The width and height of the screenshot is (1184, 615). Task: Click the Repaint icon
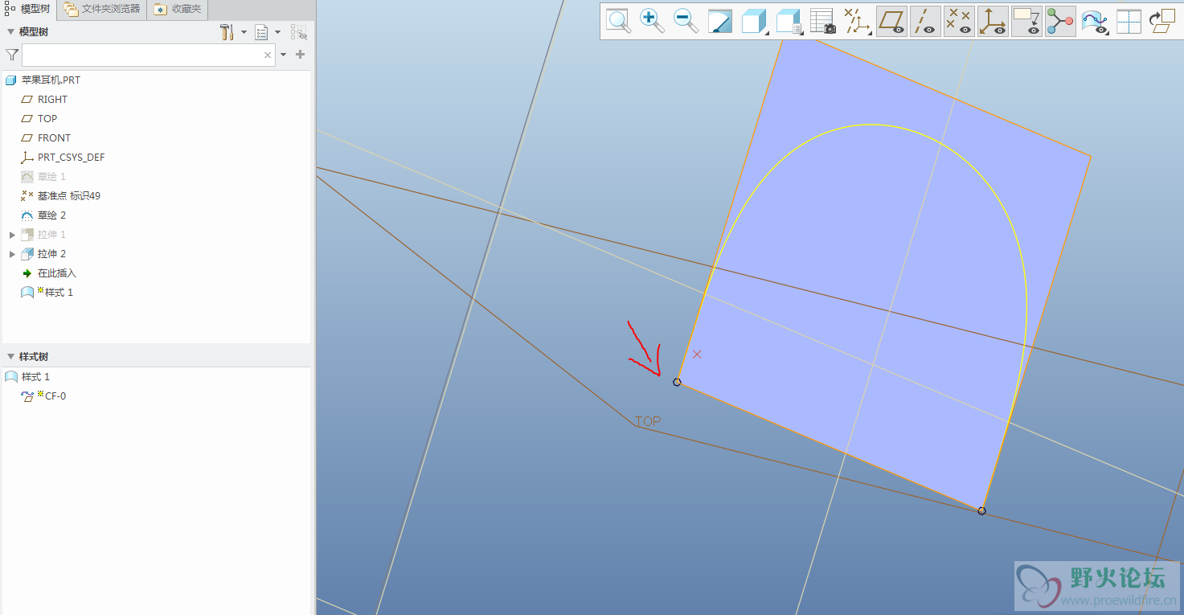[720, 21]
